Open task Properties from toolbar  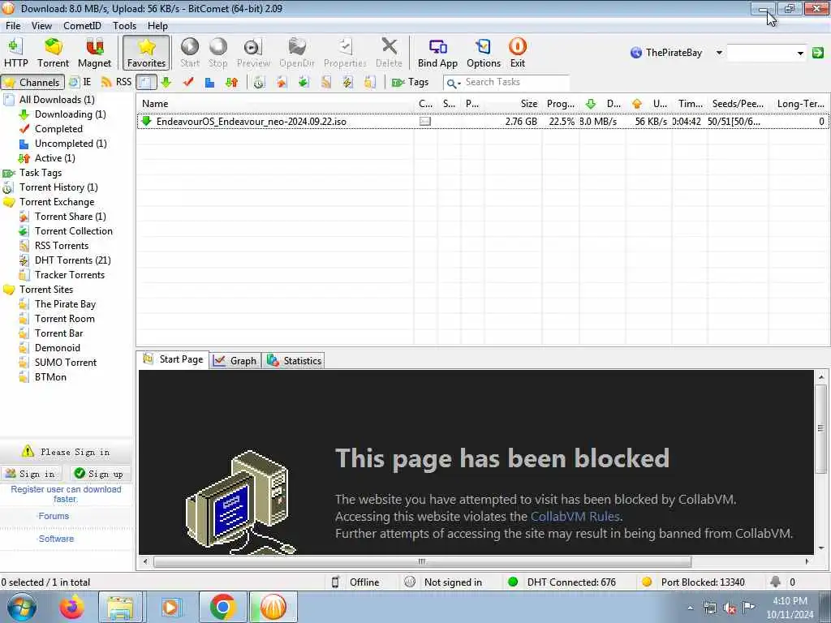(345, 53)
